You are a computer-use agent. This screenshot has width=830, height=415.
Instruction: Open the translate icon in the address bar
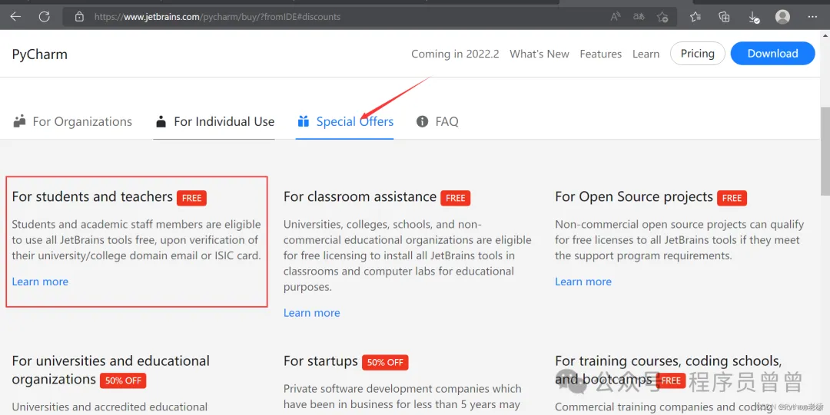pos(639,17)
